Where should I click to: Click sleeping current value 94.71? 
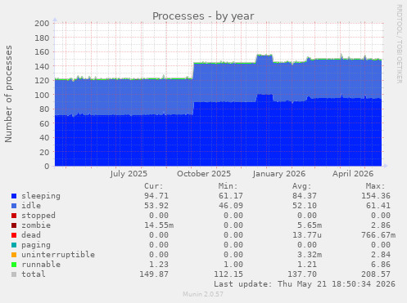tap(156, 196)
